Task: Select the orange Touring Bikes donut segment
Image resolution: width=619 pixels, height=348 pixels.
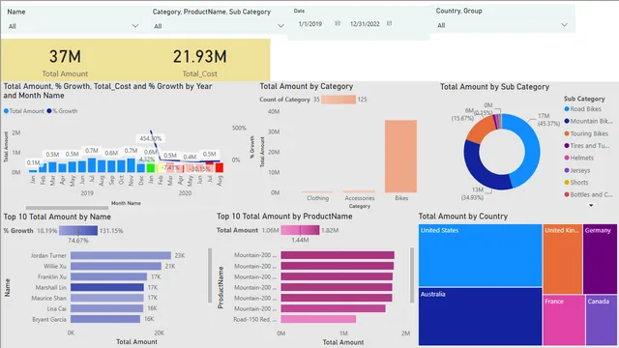Action: tap(481, 129)
